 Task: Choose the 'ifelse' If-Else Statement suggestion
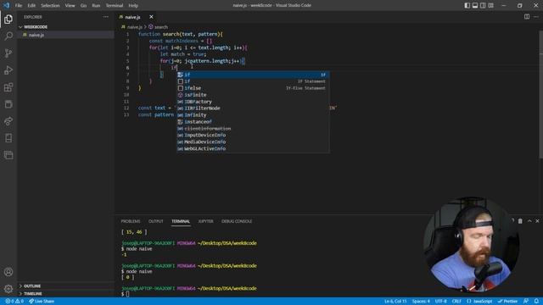pos(253,88)
